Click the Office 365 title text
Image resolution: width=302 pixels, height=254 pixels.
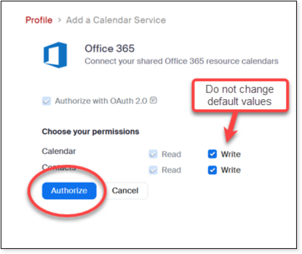point(109,48)
